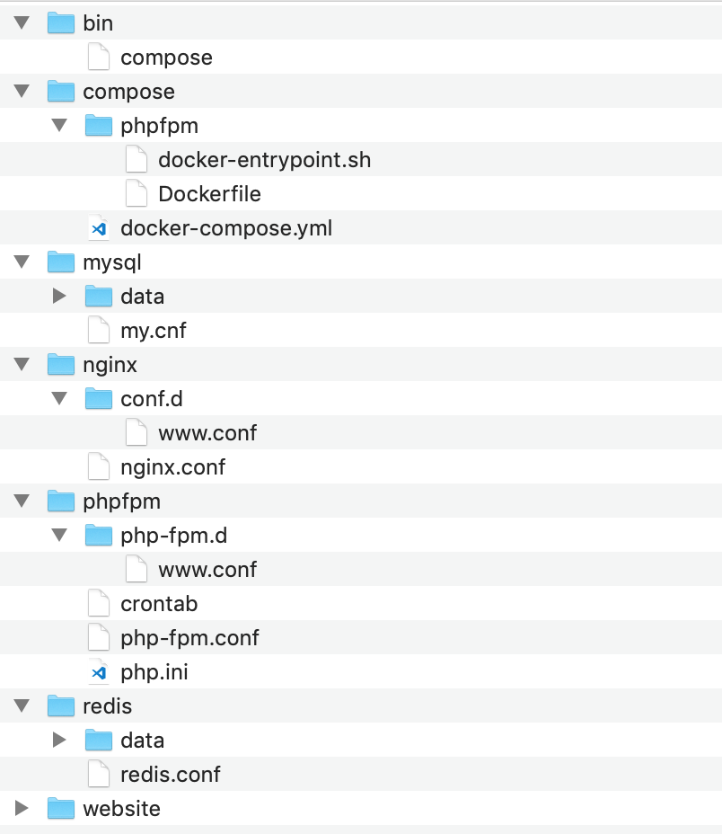Expand the data folder under mysql
The height and width of the screenshot is (834, 722).
(59, 296)
